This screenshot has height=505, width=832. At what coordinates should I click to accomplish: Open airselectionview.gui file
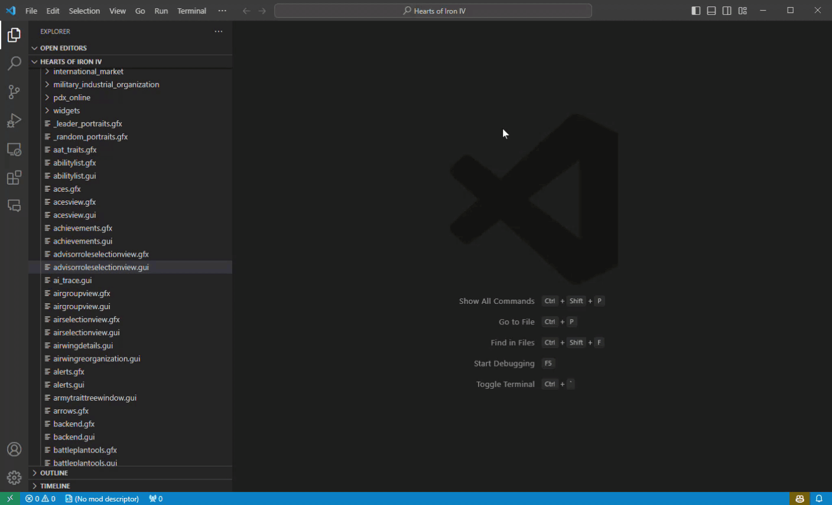click(x=130, y=332)
